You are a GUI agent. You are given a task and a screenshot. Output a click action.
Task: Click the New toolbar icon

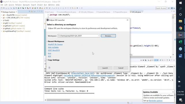[x=1, y=8]
